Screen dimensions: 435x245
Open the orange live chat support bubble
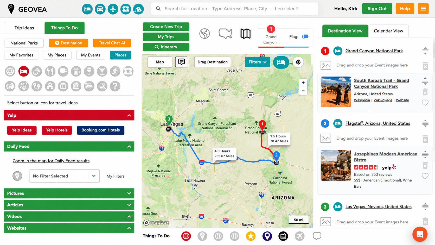(x=420, y=234)
